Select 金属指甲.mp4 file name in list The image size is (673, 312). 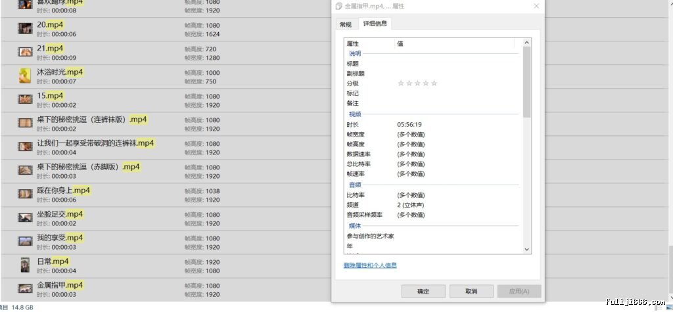click(60, 284)
